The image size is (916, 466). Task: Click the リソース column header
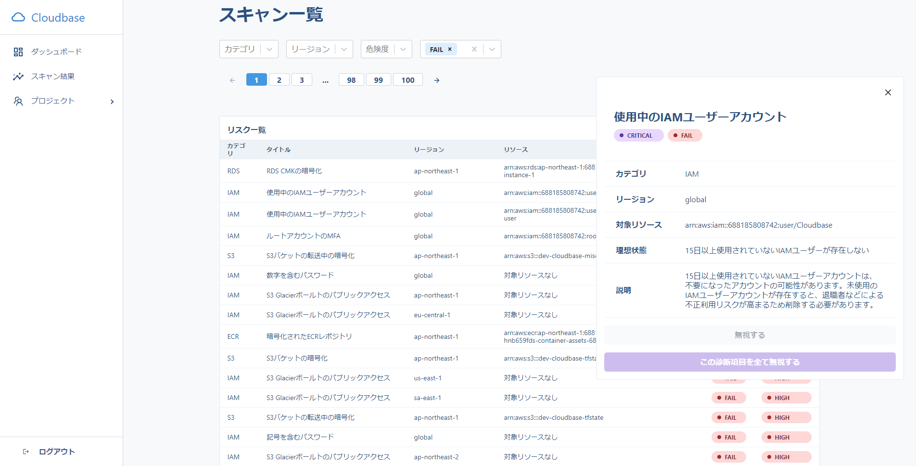point(516,150)
